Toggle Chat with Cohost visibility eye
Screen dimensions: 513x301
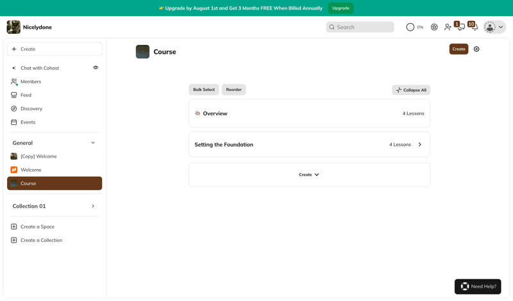[96, 68]
